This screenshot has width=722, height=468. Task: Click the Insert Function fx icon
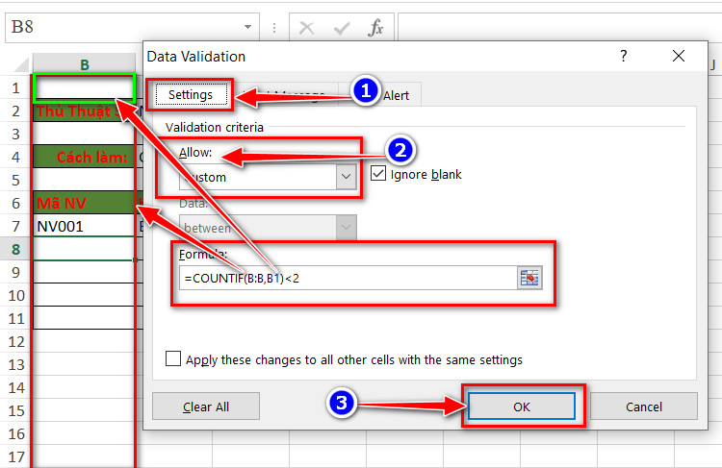[375, 28]
